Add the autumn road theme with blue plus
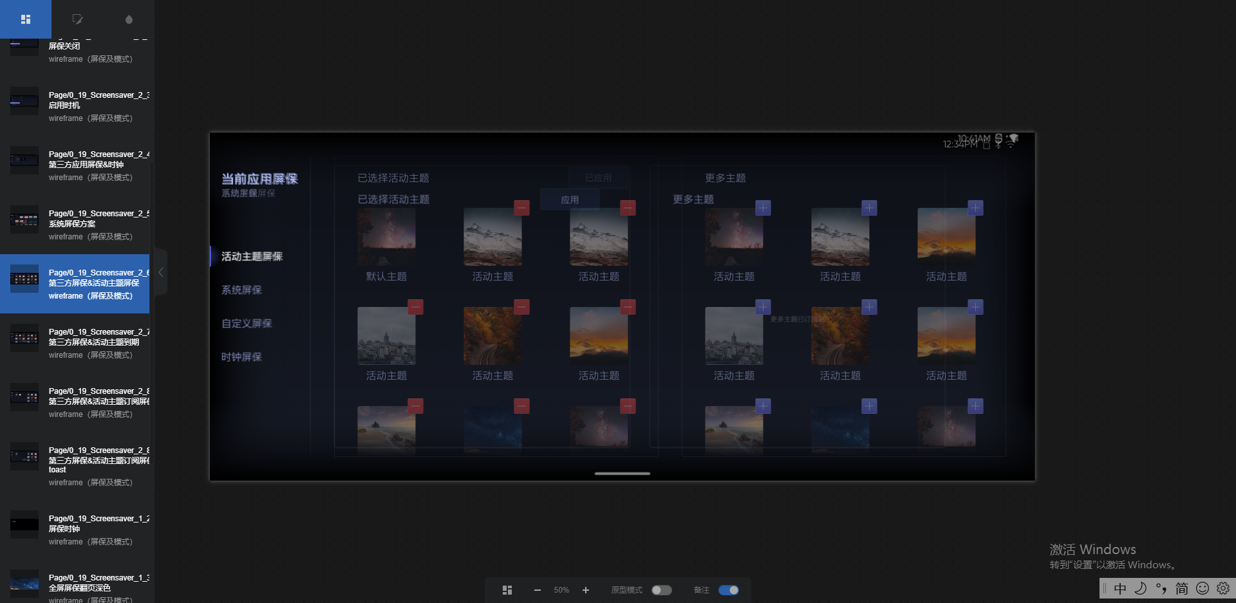This screenshot has width=1236, height=603. (x=869, y=307)
